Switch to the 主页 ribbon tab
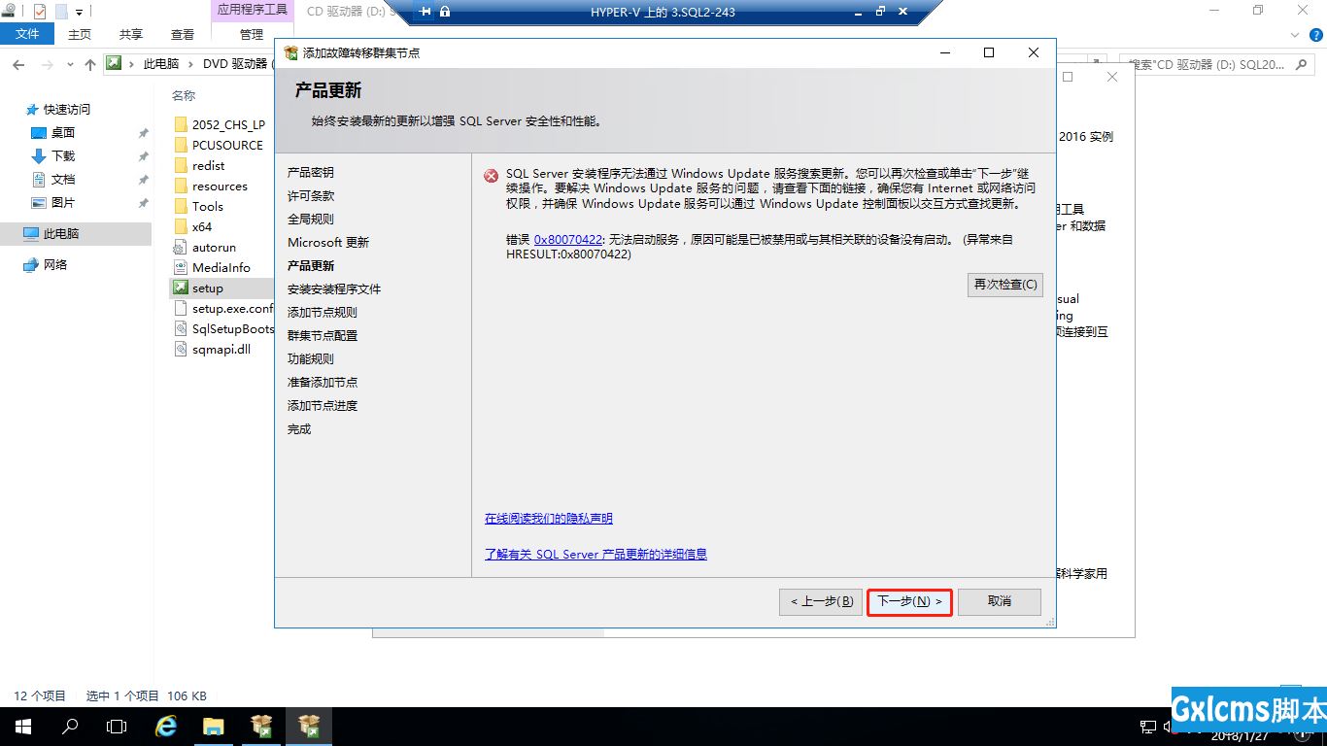This screenshot has height=746, width=1327. [80, 34]
